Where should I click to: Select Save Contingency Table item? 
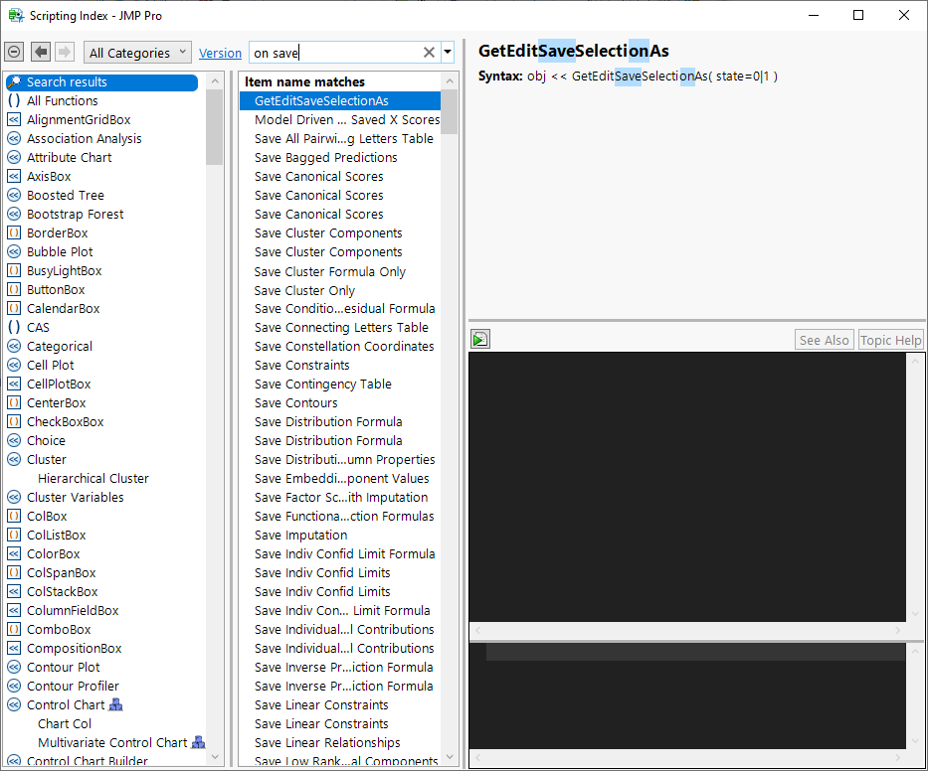click(x=322, y=384)
